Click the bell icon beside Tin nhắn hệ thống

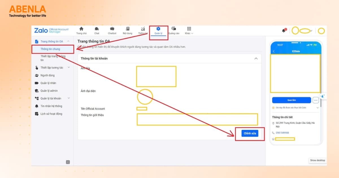[x=37, y=106]
